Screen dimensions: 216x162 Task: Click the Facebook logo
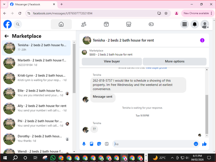tap(7, 24)
